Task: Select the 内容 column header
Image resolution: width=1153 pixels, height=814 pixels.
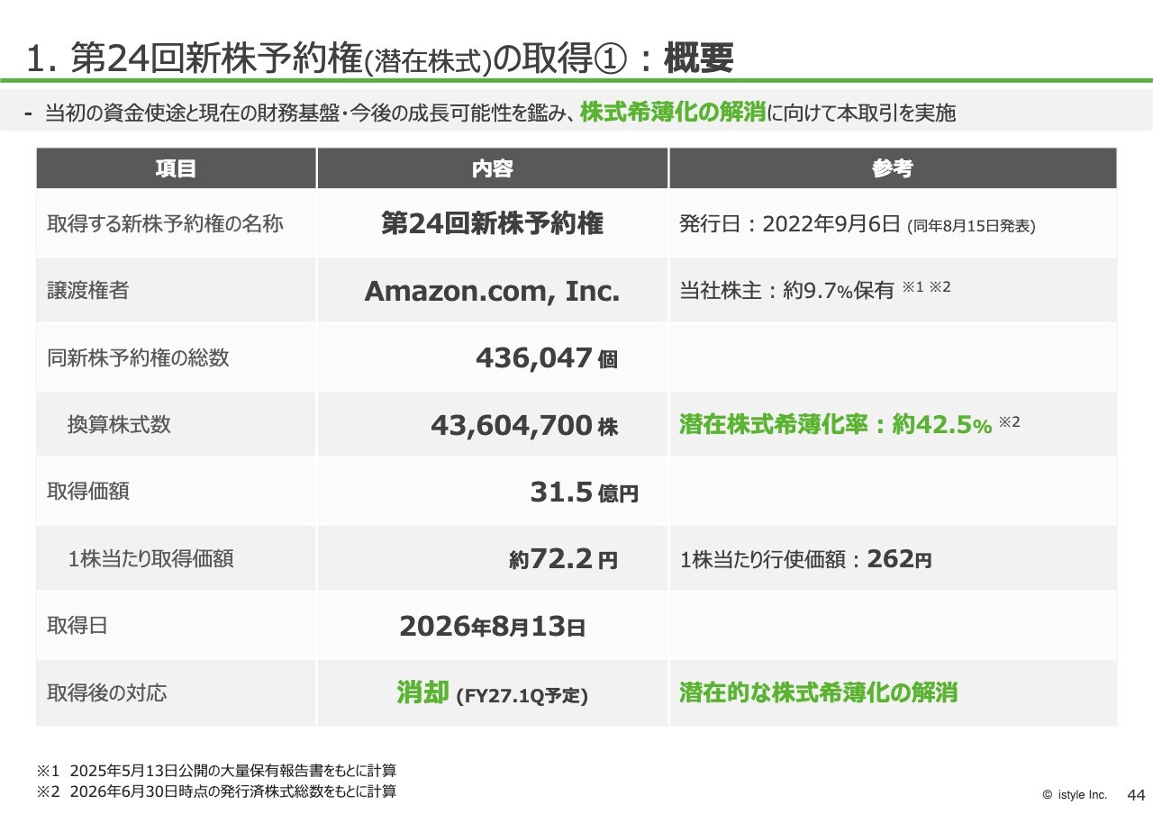Action: 492,168
